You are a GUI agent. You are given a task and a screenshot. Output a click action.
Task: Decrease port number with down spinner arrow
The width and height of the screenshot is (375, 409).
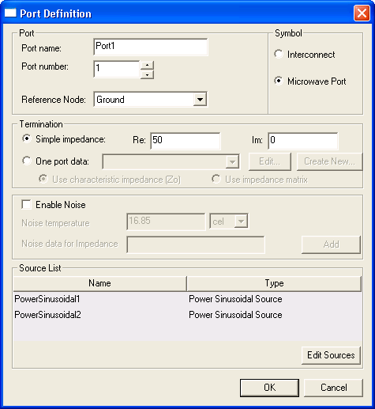click(x=148, y=74)
